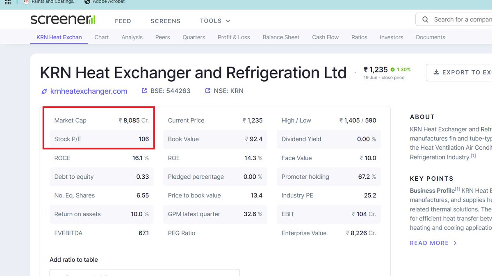Switch to the Ratios tab
This screenshot has width=492, height=276.
359,37
